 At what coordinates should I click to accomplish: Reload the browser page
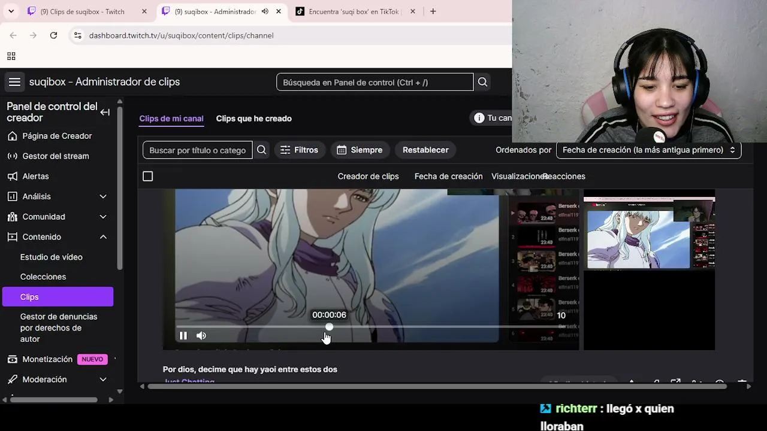53,35
